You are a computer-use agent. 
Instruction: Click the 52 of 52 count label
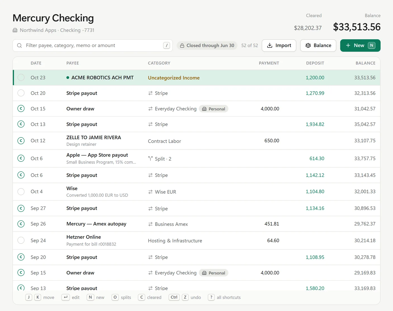pyautogui.click(x=250, y=46)
